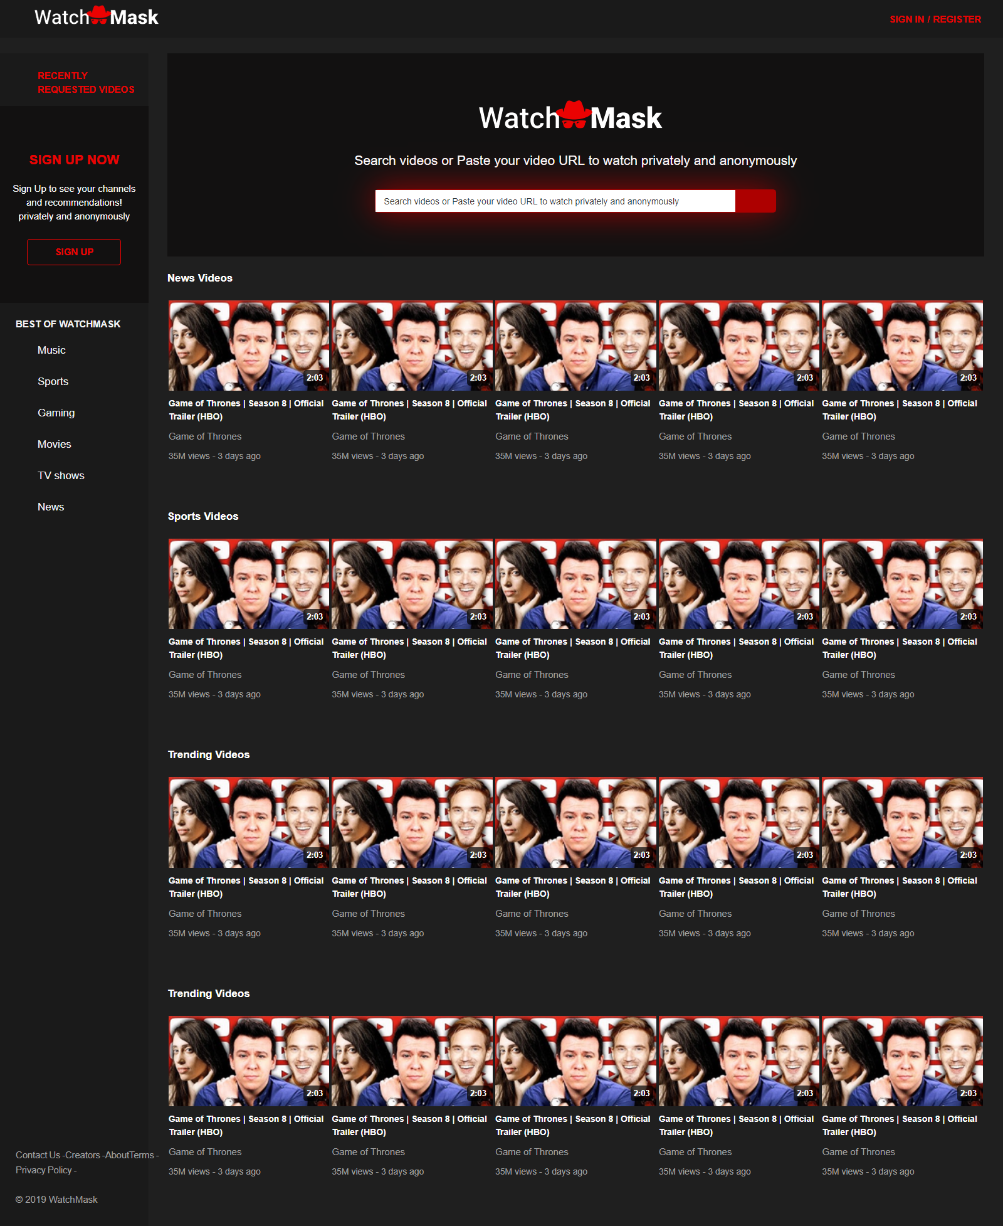Open the About footer link

click(117, 1155)
